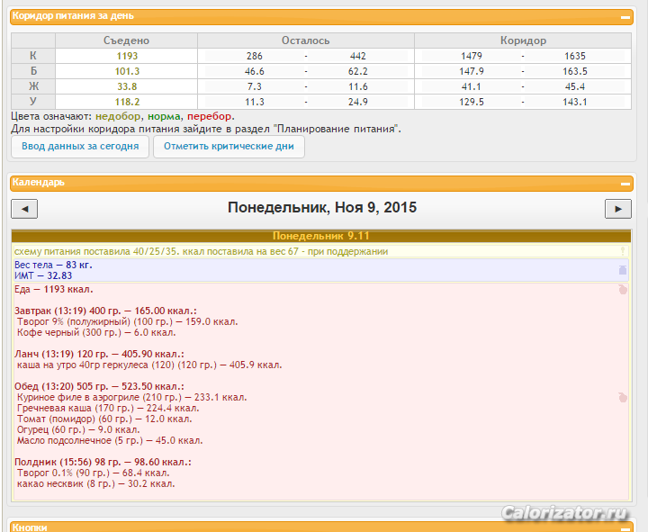The width and height of the screenshot is (648, 532).
Task: Click the body weight scale icon
Action: coord(622,270)
